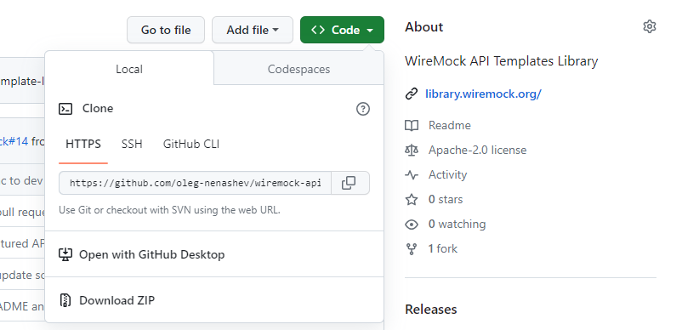The image size is (682, 330).
Task: Click the code brackets icon on Code button
Action: click(x=318, y=30)
